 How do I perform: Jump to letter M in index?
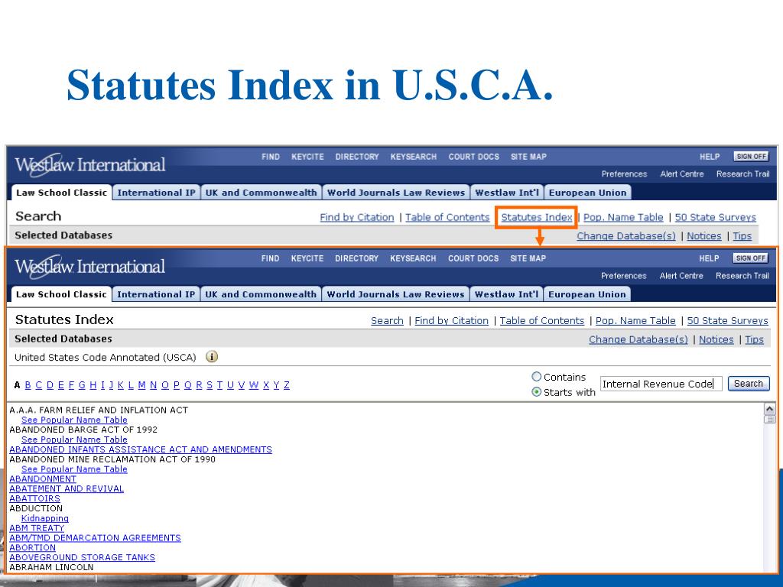[141, 385]
